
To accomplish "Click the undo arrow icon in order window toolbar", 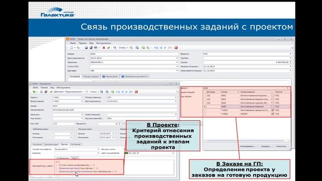I will [x=114, y=48].
